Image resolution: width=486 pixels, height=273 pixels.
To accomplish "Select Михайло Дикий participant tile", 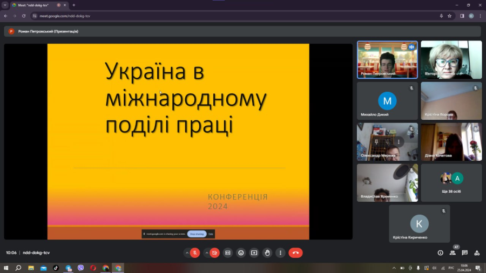I will click(x=387, y=101).
